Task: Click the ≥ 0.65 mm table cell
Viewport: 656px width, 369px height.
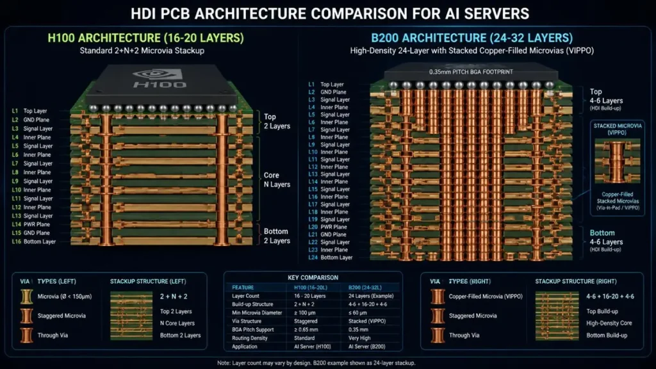Action: (306, 329)
